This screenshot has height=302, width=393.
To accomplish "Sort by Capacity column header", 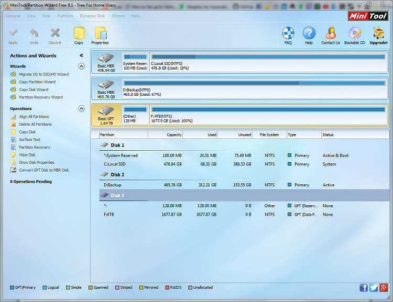I will [165, 135].
